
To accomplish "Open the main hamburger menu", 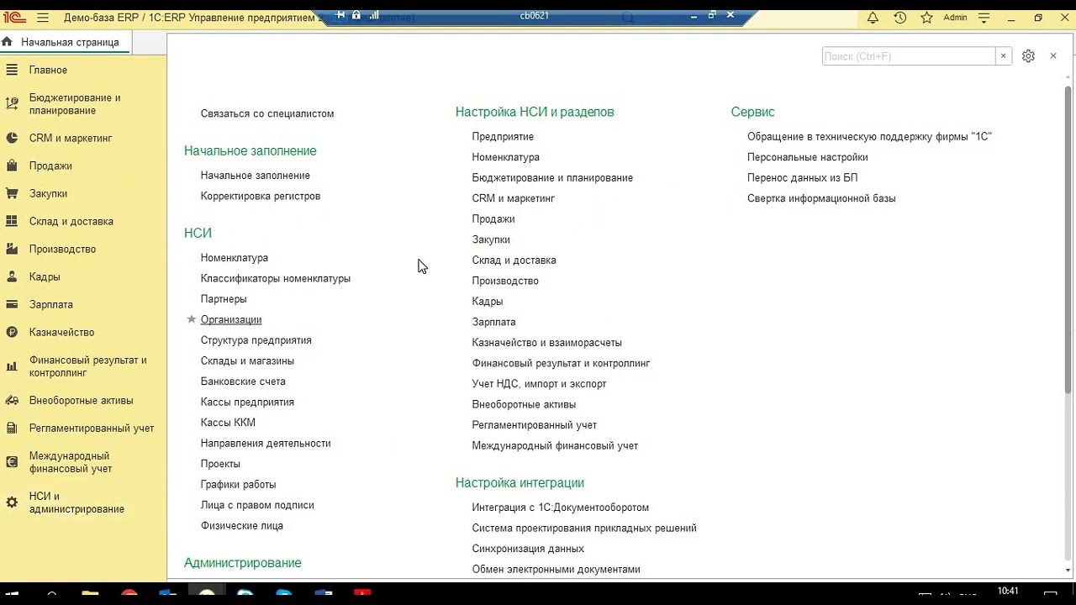I will coord(43,18).
